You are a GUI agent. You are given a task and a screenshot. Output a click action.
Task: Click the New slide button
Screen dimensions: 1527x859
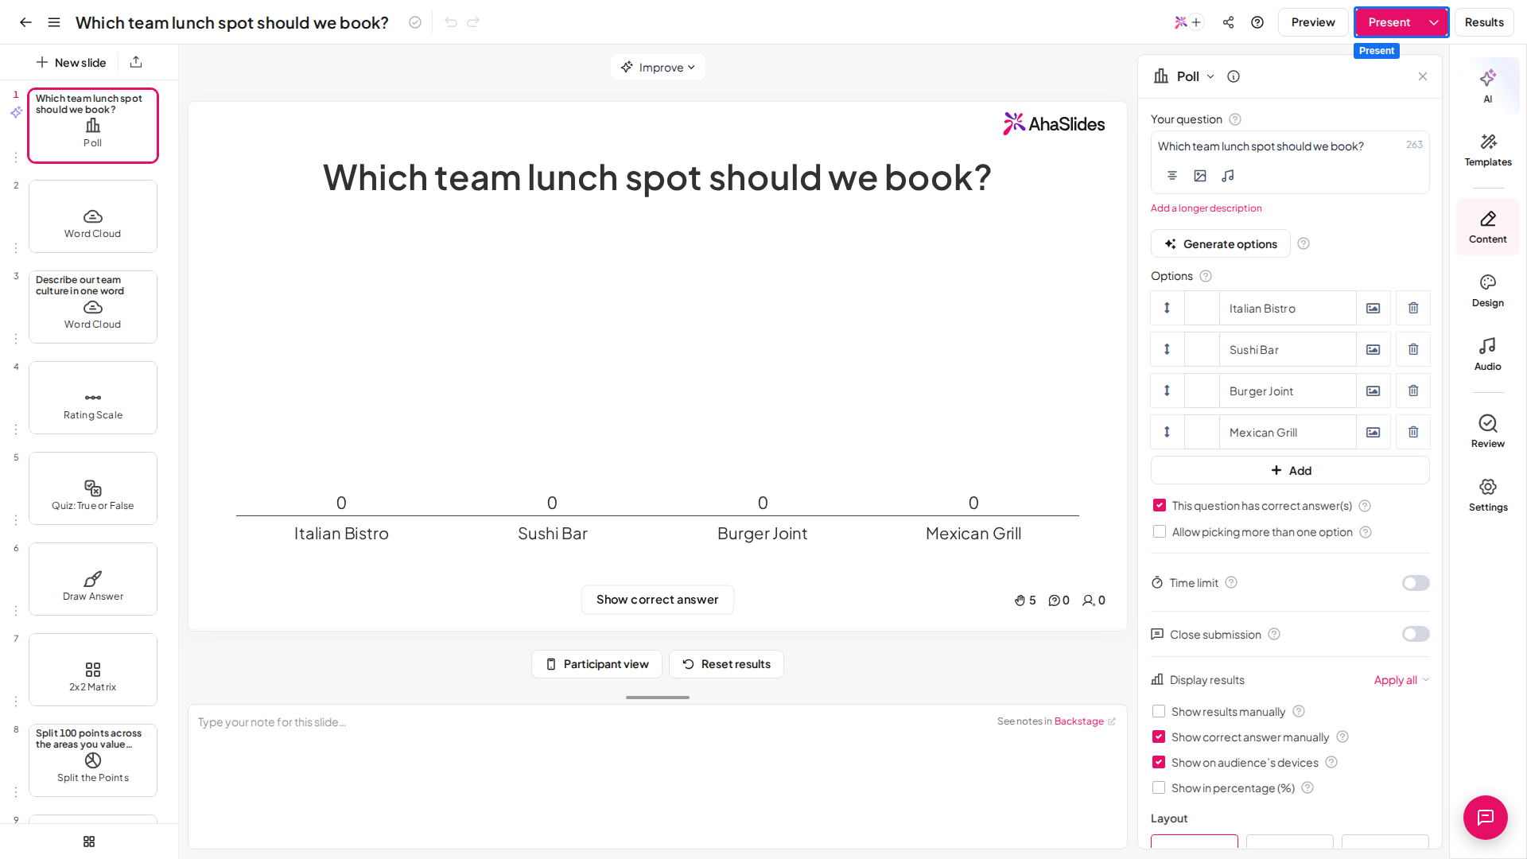(x=71, y=62)
